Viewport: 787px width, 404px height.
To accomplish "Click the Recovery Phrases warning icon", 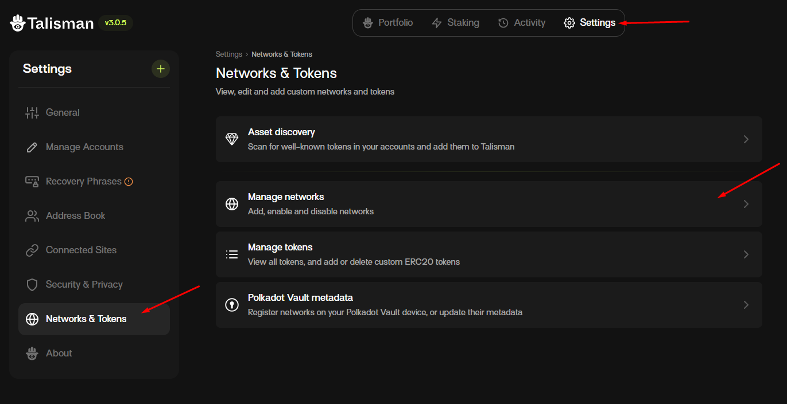I will pos(129,182).
